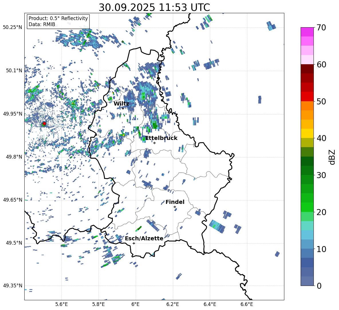The image size is (339, 310).
Task: Click the 49.35°N latitude tick label
Action: click(12, 286)
